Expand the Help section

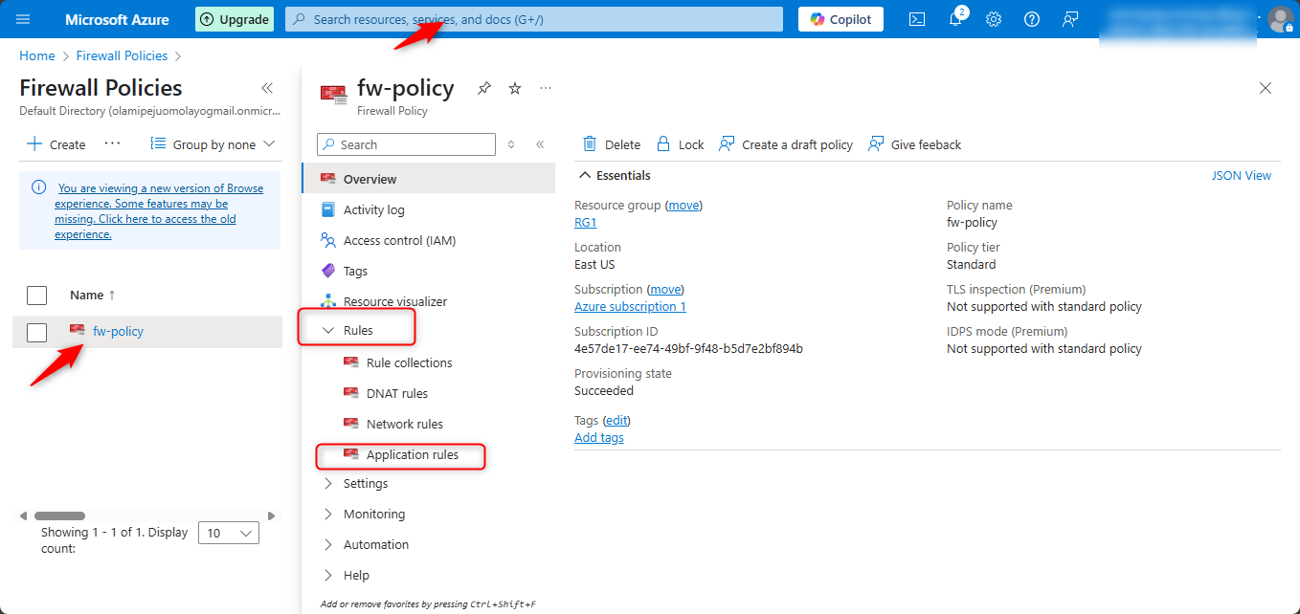click(328, 575)
